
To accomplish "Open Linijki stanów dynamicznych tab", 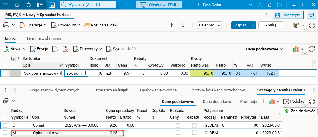I will [54, 90].
